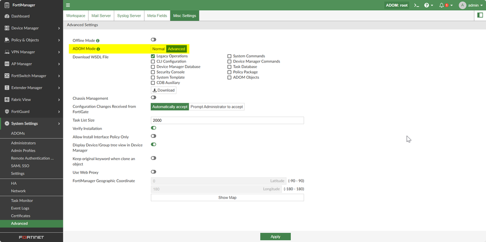Expand the Fabric View submenu arrow
The height and width of the screenshot is (242, 486).
click(x=59, y=100)
